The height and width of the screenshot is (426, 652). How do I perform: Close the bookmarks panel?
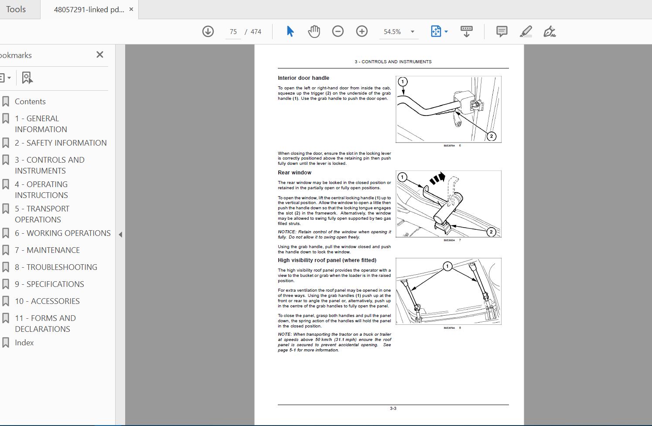[x=100, y=55]
